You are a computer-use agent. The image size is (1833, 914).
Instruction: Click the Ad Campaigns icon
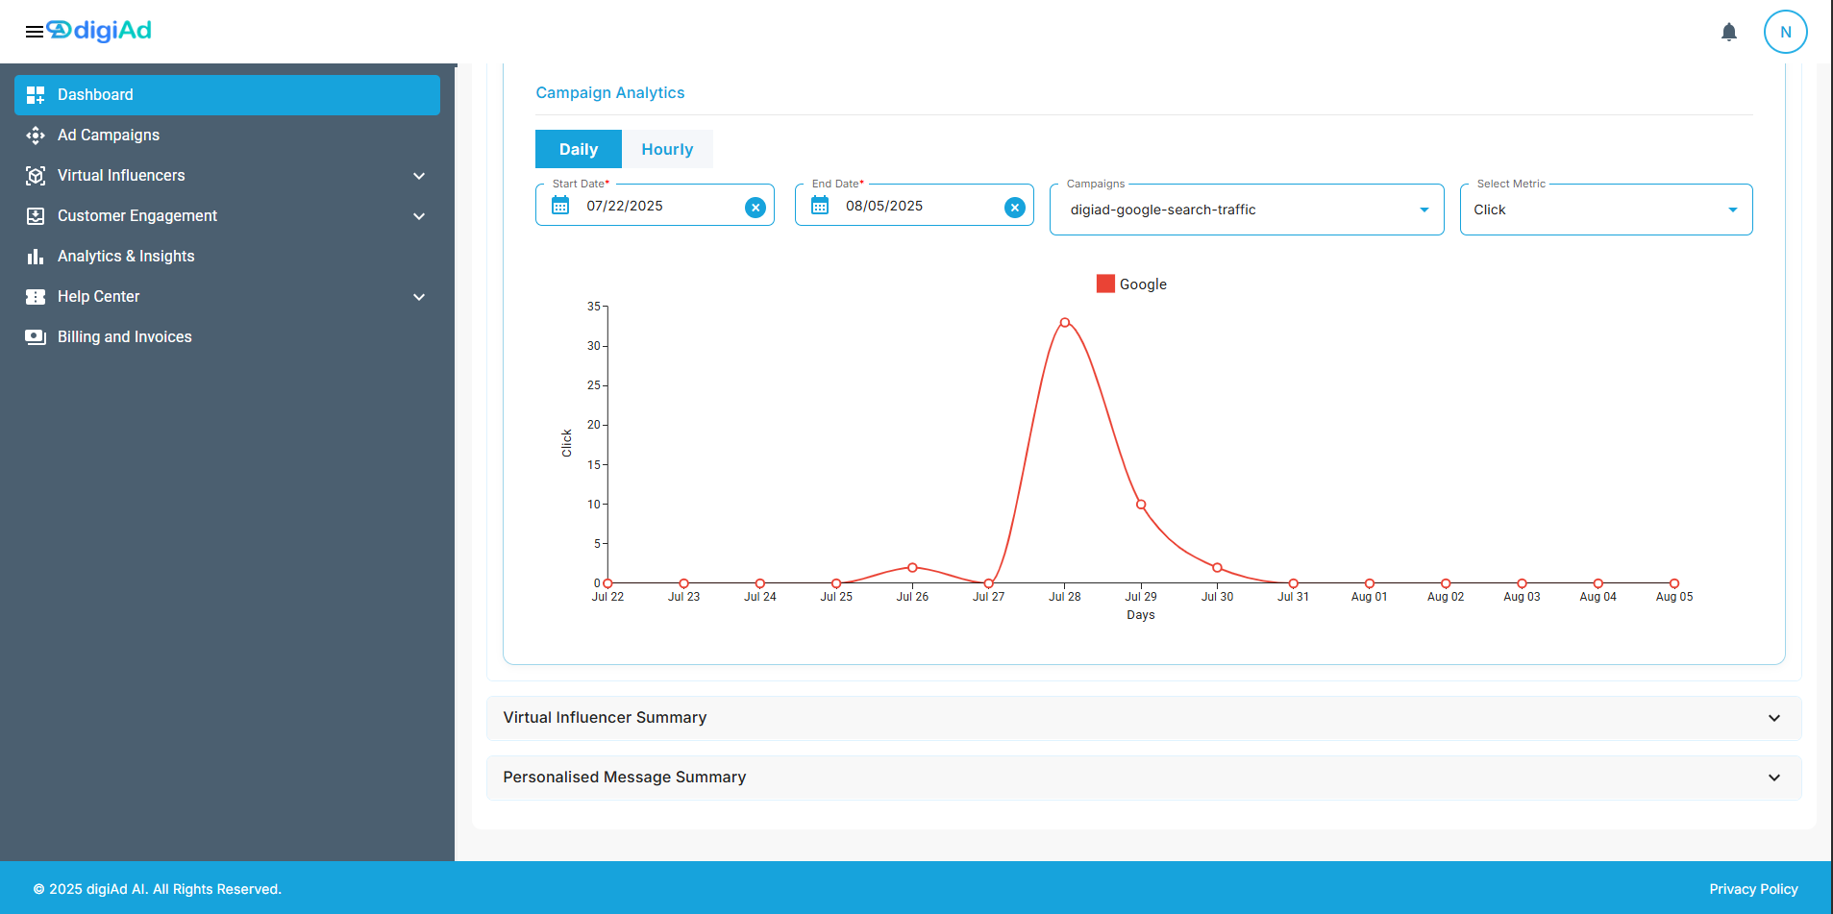[x=36, y=136]
